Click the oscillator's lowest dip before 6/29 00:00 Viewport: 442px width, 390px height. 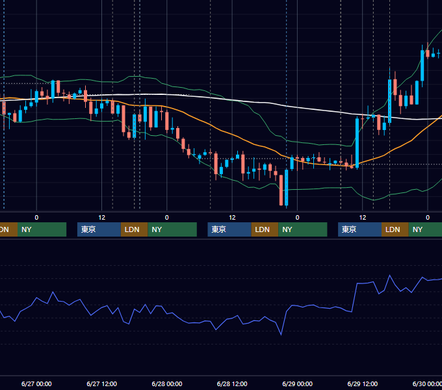coord(281,335)
